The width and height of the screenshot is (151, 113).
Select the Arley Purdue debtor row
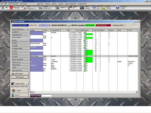click(84, 56)
